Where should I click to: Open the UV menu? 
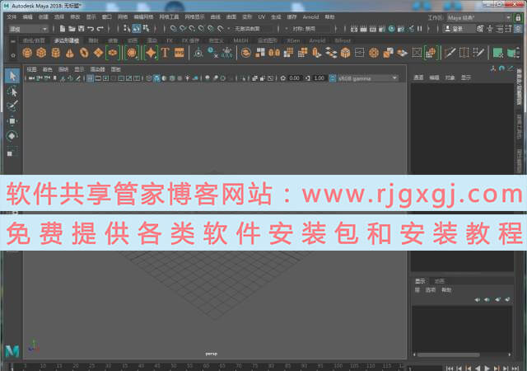[x=262, y=16]
